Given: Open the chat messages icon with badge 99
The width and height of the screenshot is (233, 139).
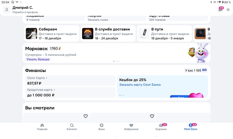Looking at the screenshot, I should (x=221, y=9).
